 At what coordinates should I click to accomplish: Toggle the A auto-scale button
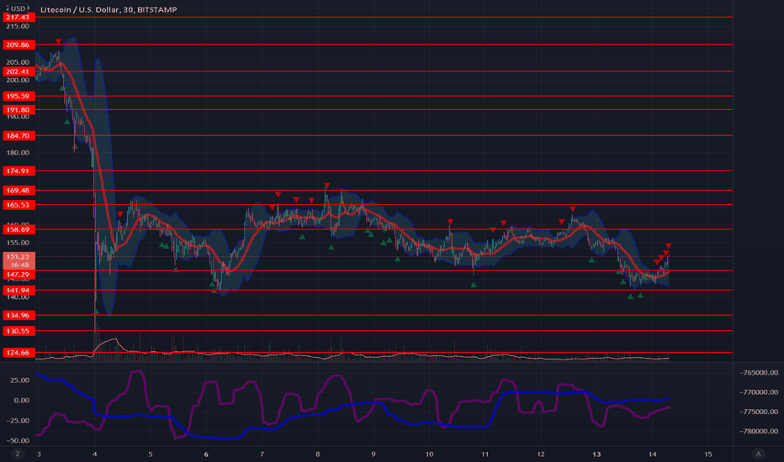(758, 454)
